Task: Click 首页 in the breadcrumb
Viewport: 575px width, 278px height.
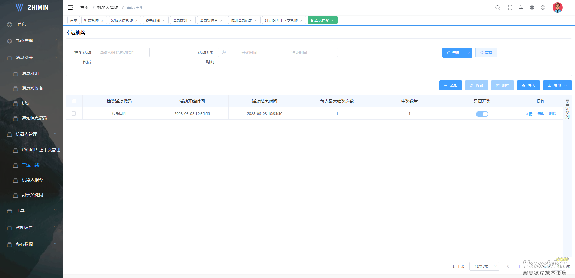Action: (84, 7)
